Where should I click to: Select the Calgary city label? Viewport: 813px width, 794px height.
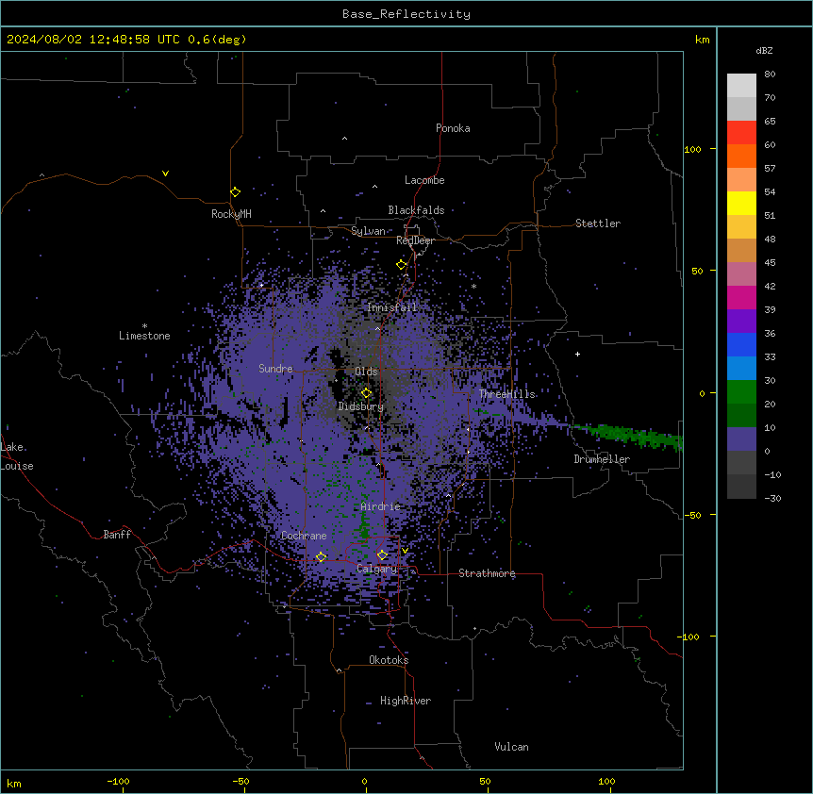(x=377, y=569)
